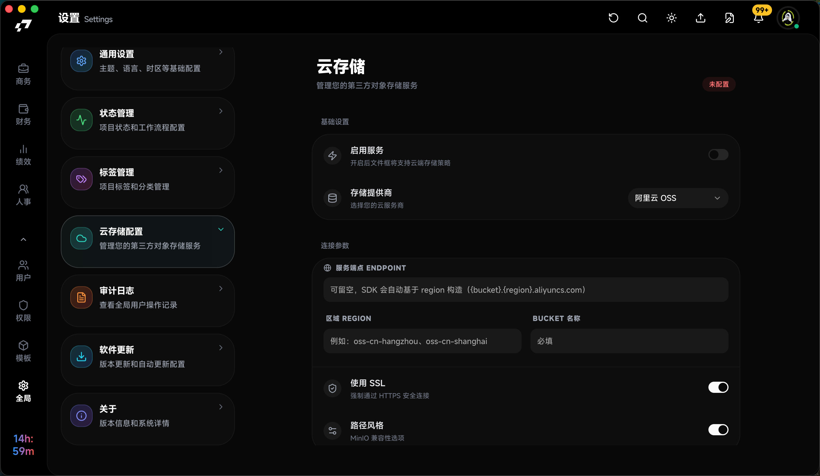The image size is (820, 476).
Task: Expand 软件更新 via its chevron
Action: (x=221, y=348)
